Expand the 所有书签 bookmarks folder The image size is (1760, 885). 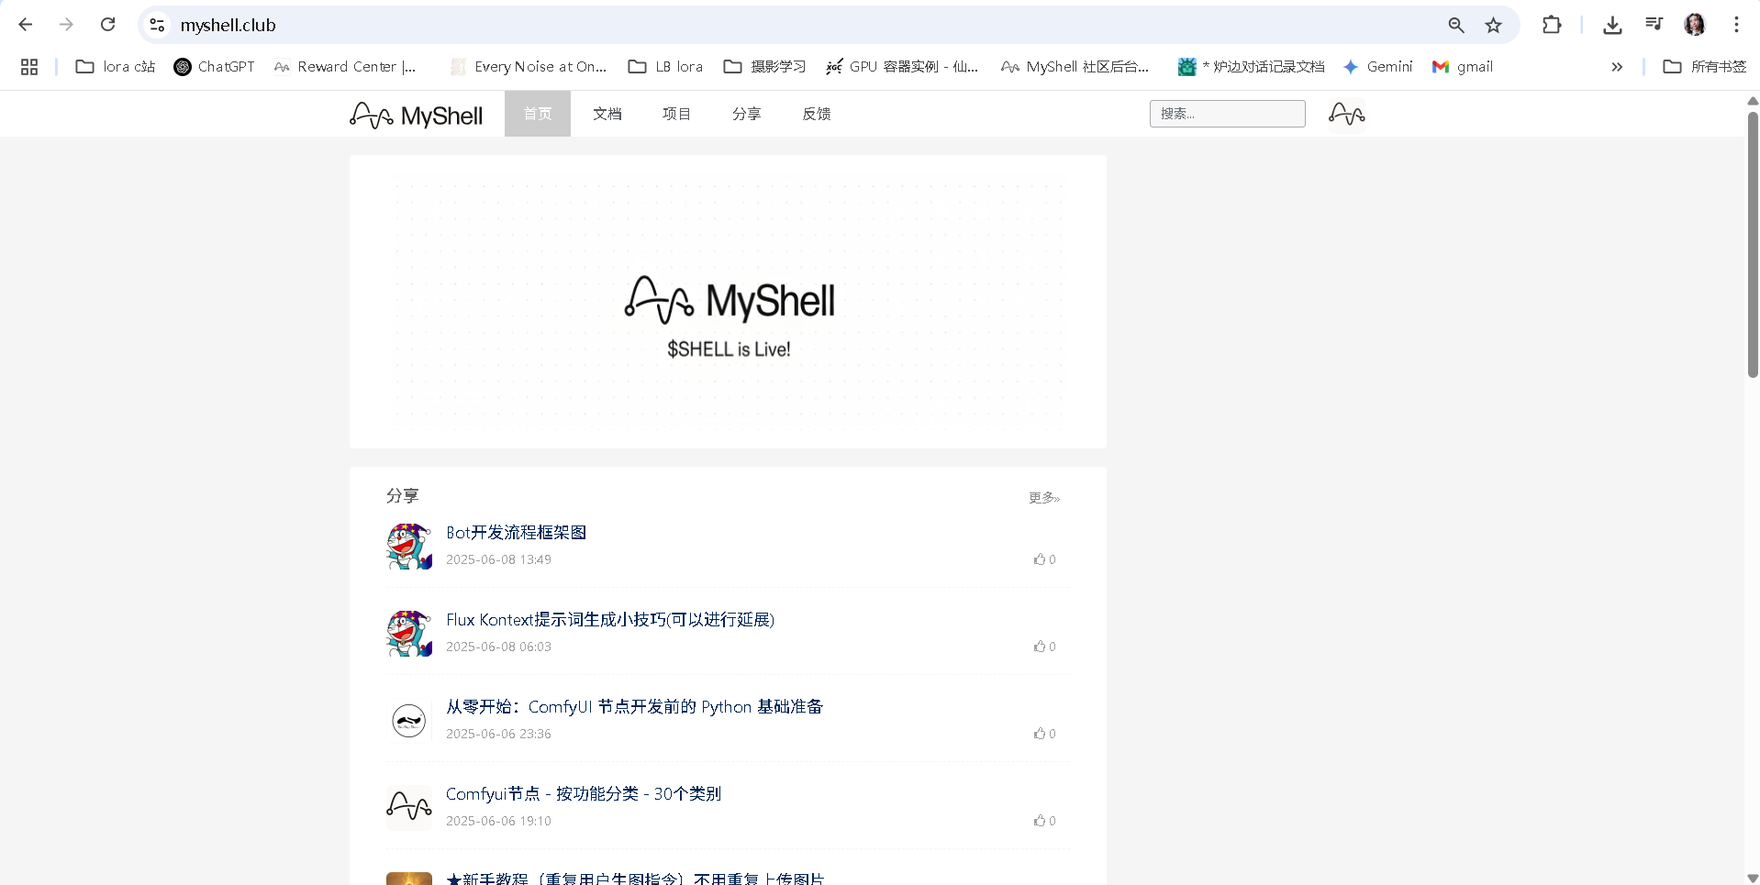[1705, 67]
